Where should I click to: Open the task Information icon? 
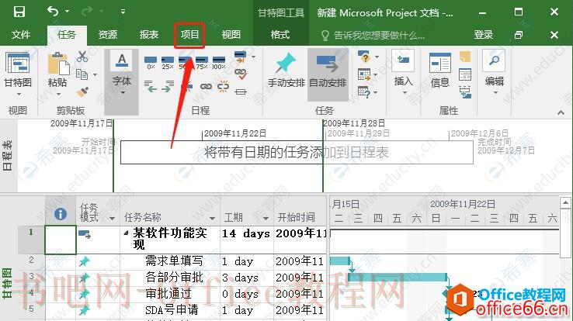[x=440, y=64]
